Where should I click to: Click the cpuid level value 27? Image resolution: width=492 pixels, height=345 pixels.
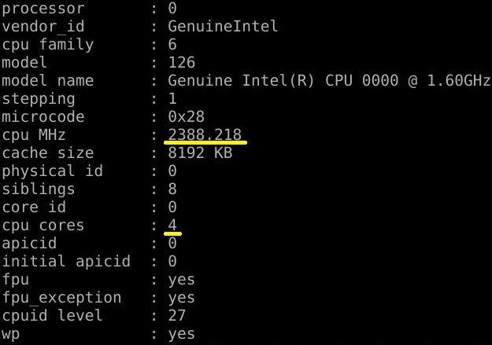177,315
